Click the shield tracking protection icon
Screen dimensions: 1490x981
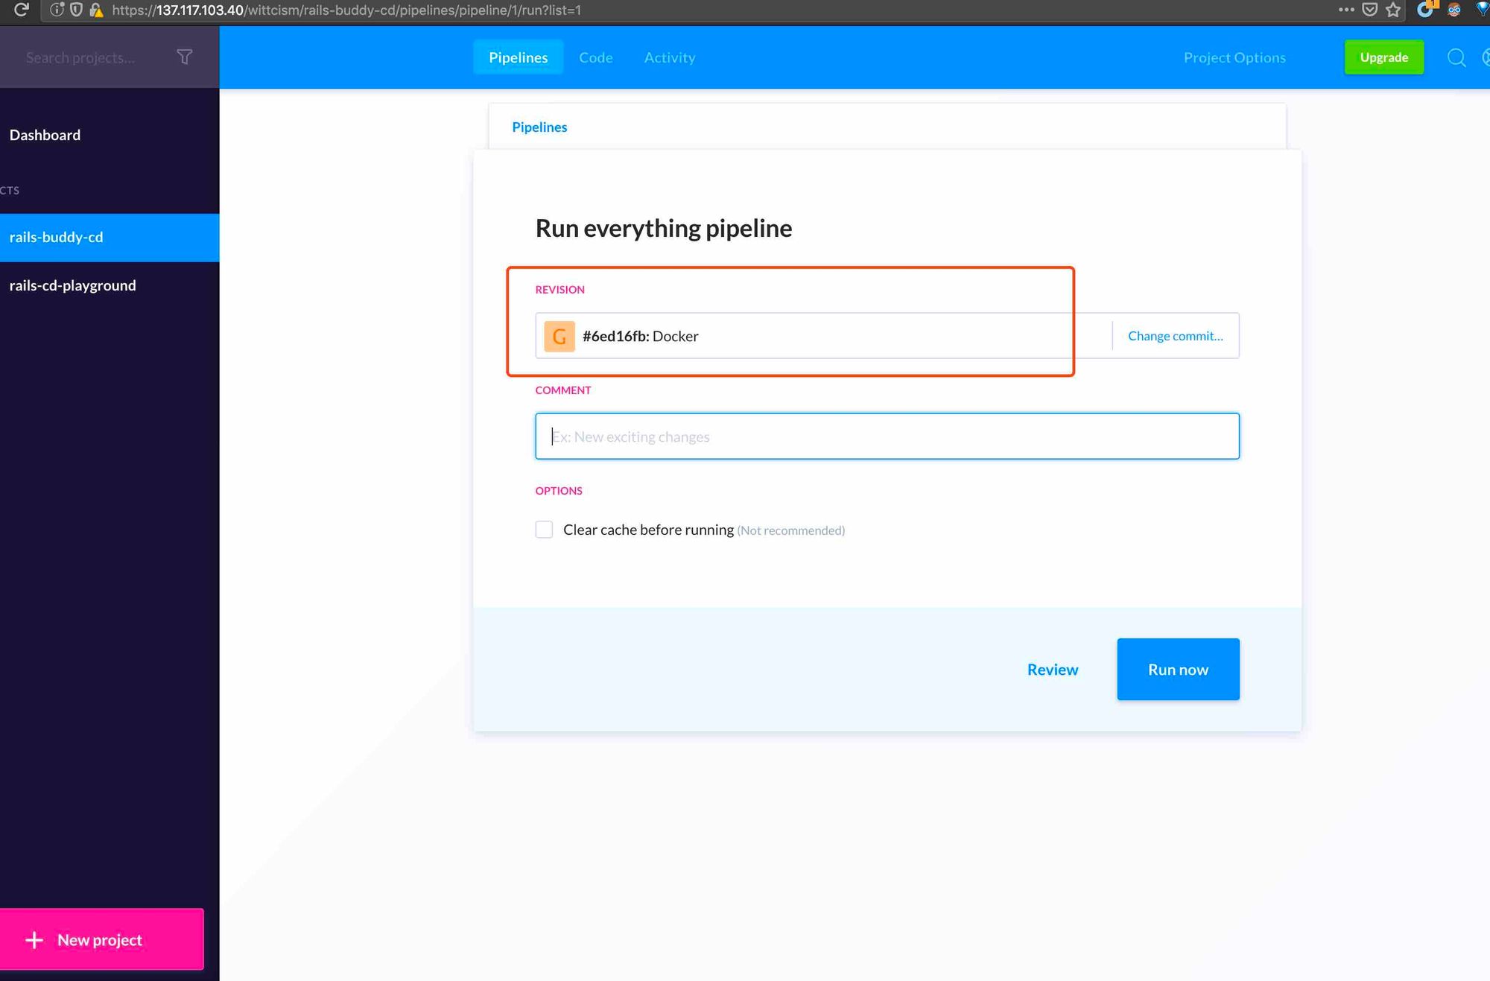pyautogui.click(x=76, y=10)
